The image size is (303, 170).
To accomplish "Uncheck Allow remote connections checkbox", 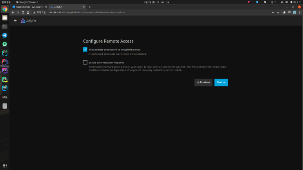I will pyautogui.click(x=85, y=50).
